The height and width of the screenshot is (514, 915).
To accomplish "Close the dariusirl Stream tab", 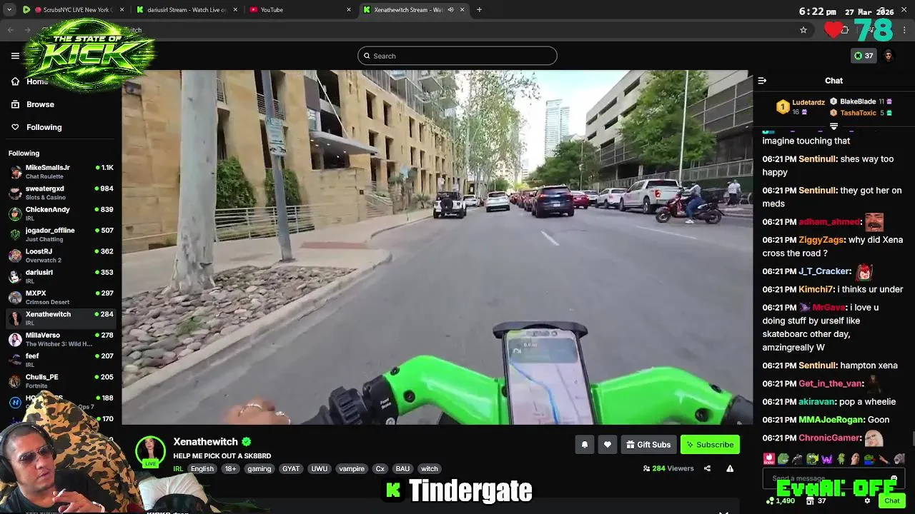I will coord(235,10).
